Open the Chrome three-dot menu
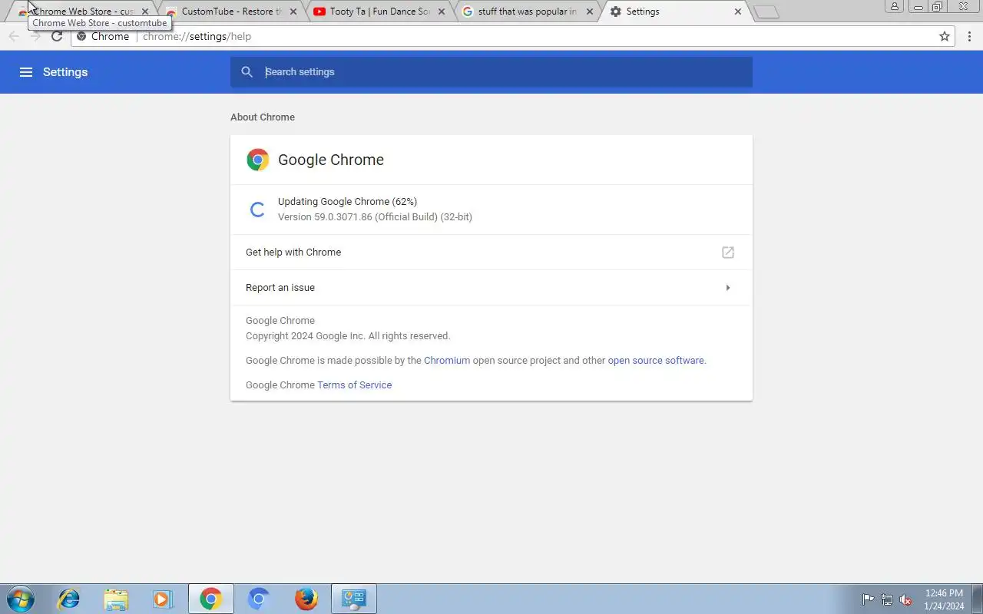 (969, 36)
